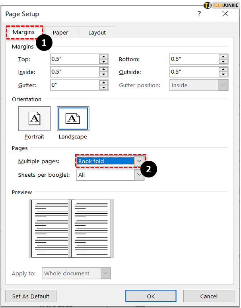The image size is (241, 308).
Task: Open the Apply to dropdown
Action: click(105, 273)
